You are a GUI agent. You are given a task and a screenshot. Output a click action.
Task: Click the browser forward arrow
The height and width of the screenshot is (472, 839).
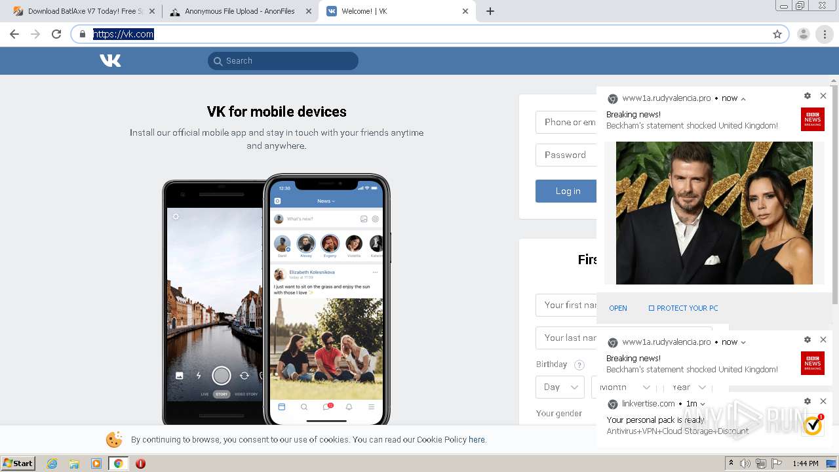pyautogui.click(x=35, y=34)
